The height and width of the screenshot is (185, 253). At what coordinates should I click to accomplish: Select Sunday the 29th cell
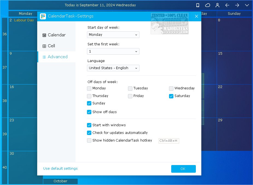pyautogui.click(x=234, y=134)
